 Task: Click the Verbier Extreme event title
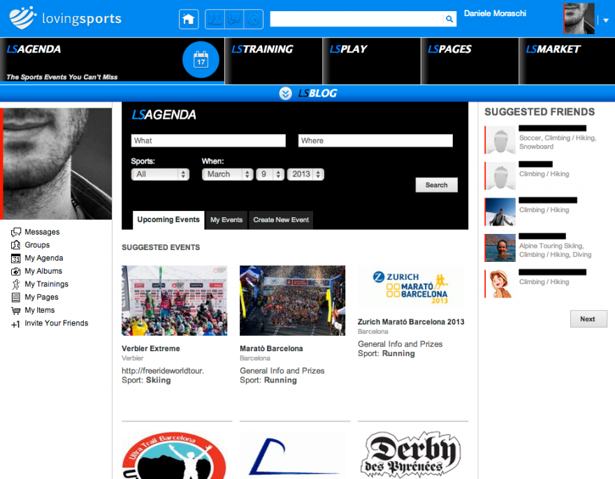click(x=151, y=348)
